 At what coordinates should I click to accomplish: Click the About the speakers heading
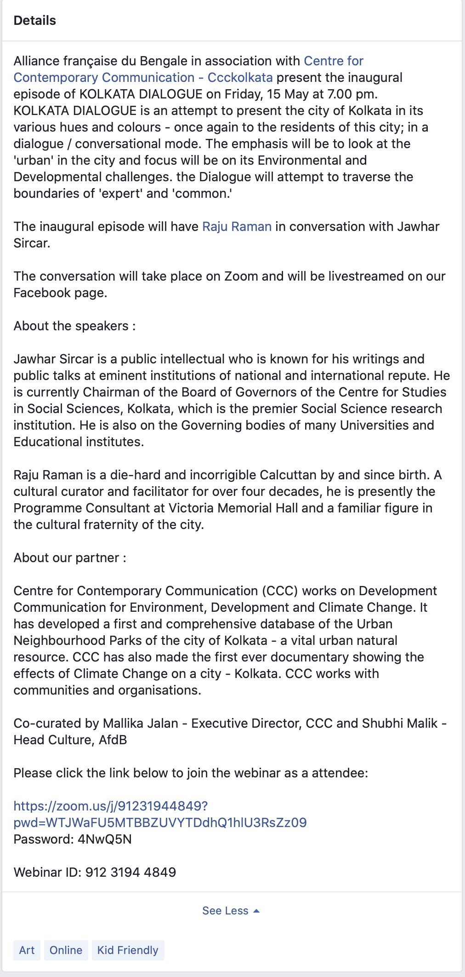(74, 326)
